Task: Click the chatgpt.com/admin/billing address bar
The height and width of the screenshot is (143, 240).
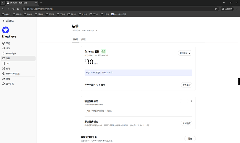Action: [119, 9]
